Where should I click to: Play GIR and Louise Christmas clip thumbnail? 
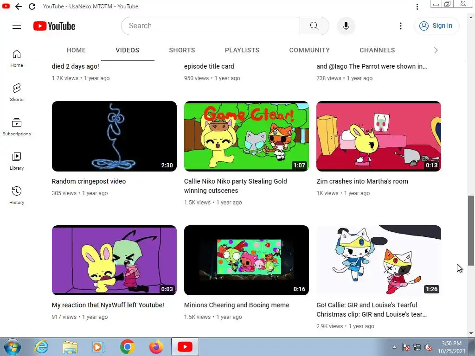tap(379, 260)
